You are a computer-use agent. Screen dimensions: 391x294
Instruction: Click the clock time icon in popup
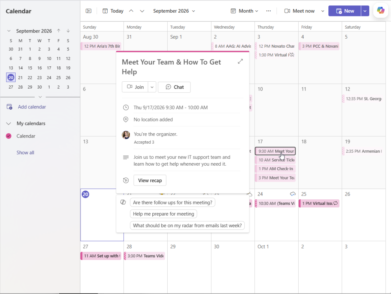126,107
